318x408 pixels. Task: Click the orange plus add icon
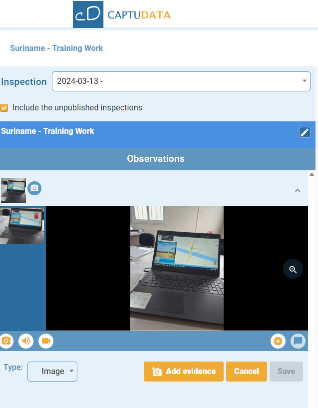278,342
